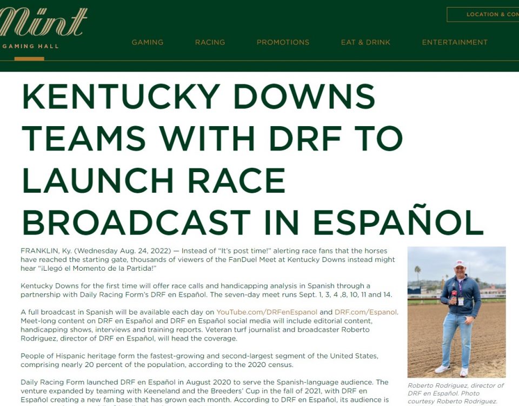519x406 pixels.
Task: Open the Roberto Rodriguez photo
Action: tap(456, 312)
